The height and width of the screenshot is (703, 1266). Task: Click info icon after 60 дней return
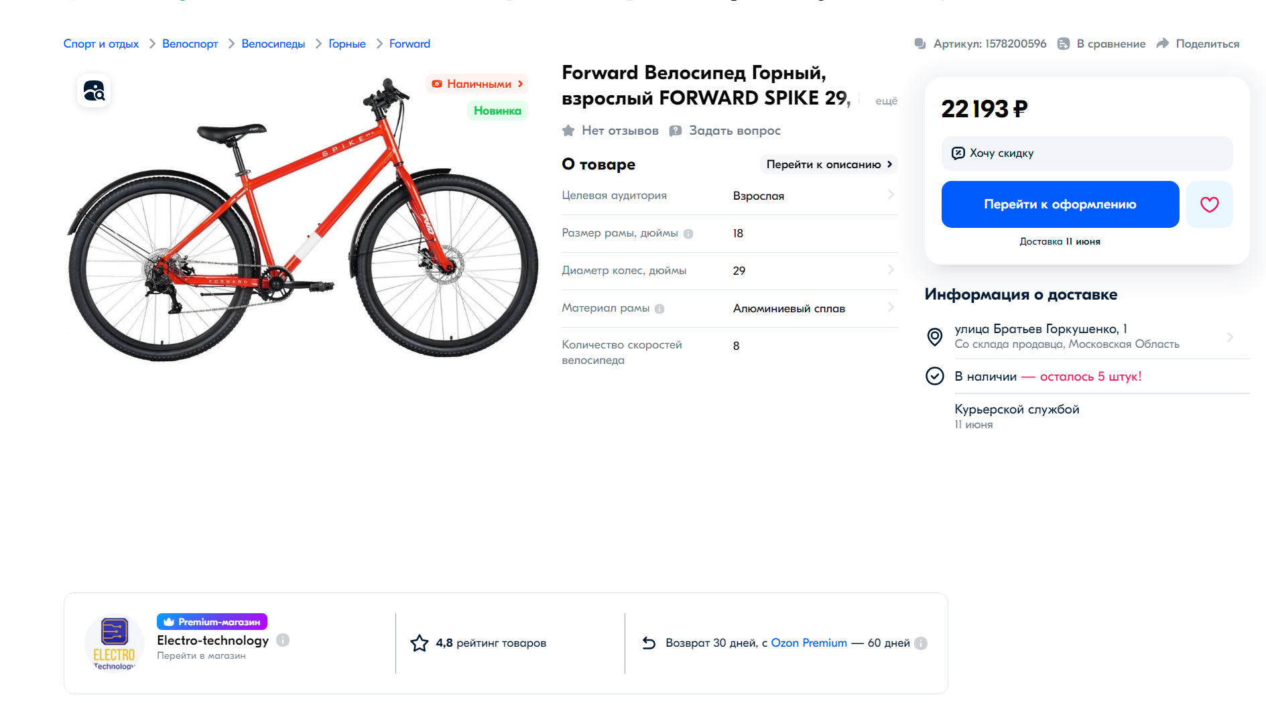tap(921, 643)
